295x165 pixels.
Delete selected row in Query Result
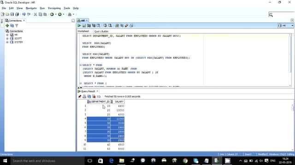tap(94, 97)
